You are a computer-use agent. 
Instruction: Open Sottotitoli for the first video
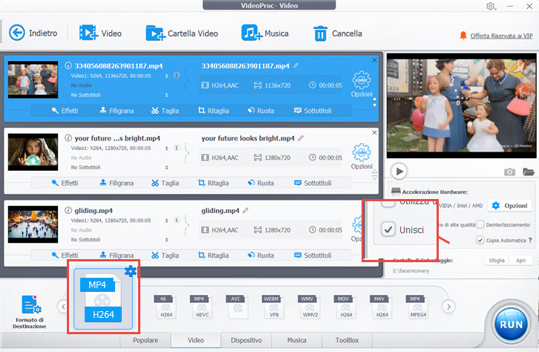tap(313, 111)
